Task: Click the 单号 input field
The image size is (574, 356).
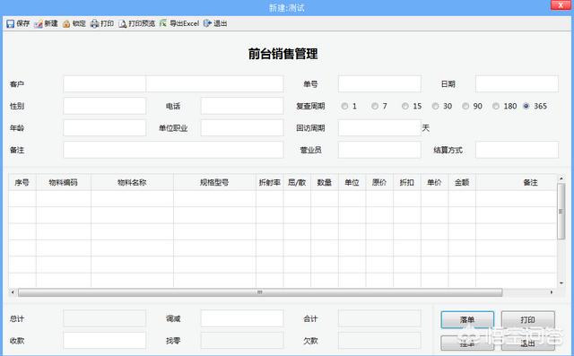Action: (x=379, y=84)
